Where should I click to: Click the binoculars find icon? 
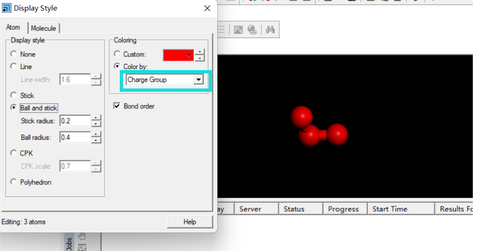[x=270, y=29]
